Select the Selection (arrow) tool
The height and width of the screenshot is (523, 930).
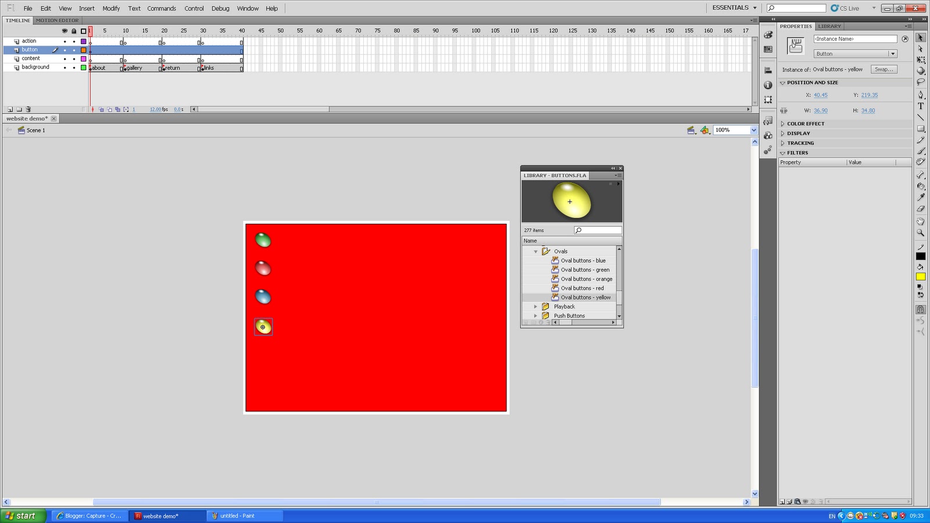[x=921, y=37]
